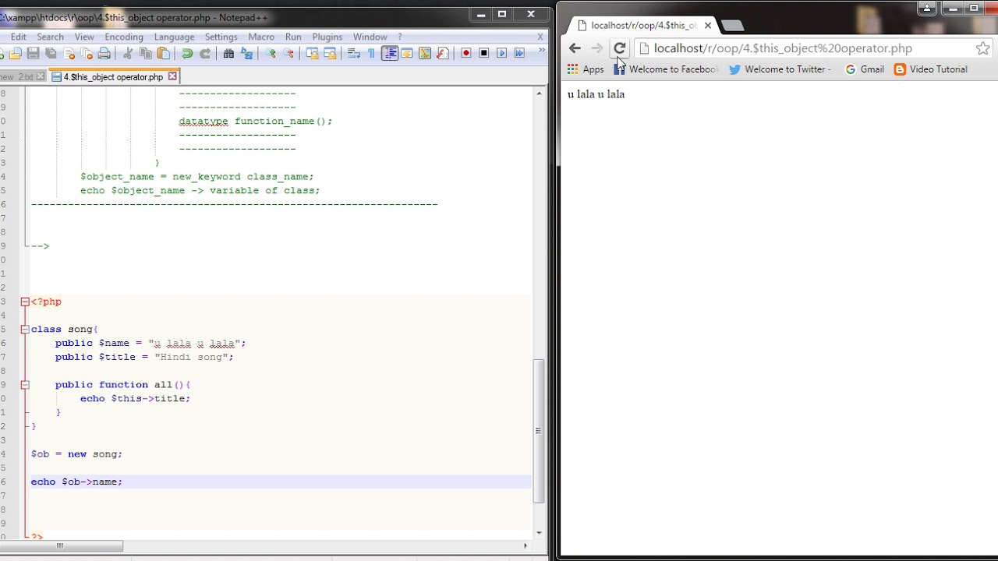Click the editor vertical scrollbar thumb

[538, 432]
